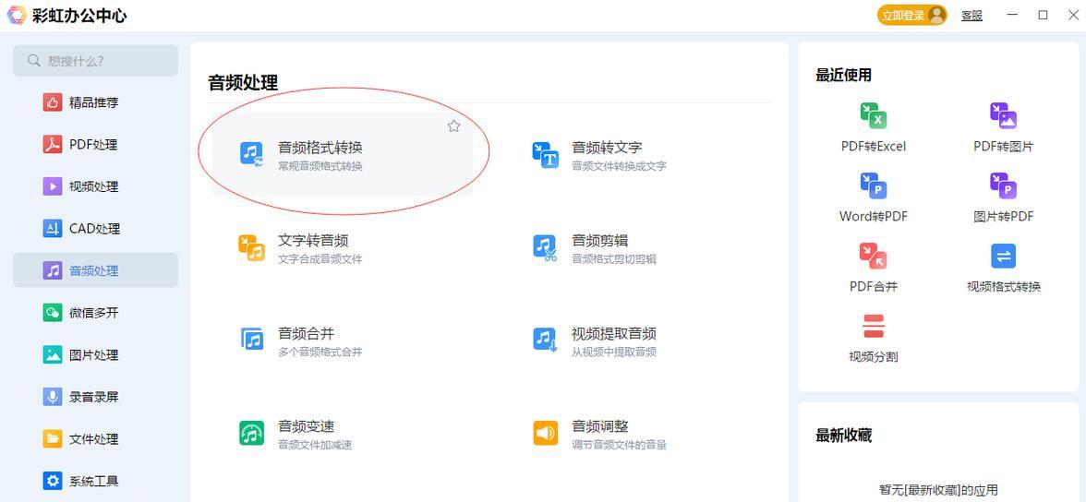The height and width of the screenshot is (502, 1086).
Task: Click the 最近使用 heading
Action: 844,75
